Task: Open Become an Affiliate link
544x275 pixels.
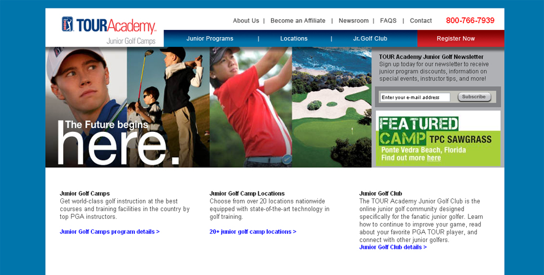Action: tap(298, 20)
